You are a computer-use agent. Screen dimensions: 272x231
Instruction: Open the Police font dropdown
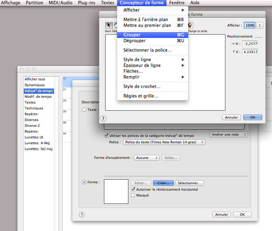pos(164,142)
